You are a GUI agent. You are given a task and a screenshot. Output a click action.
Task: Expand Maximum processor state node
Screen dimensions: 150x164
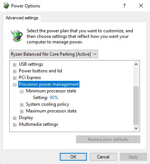click(x=22, y=111)
